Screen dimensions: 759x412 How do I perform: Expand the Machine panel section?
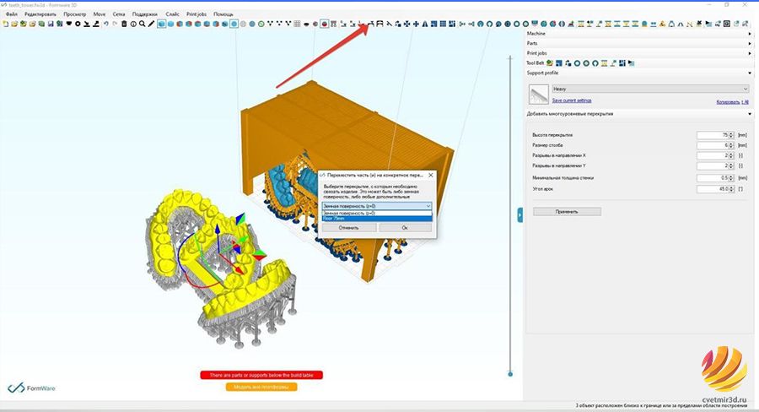pyautogui.click(x=639, y=34)
